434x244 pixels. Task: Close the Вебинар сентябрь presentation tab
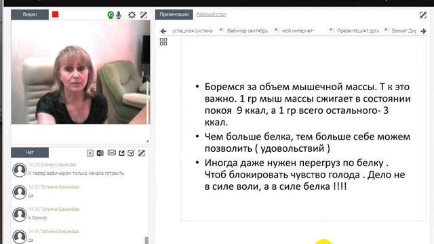pyautogui.click(x=276, y=30)
